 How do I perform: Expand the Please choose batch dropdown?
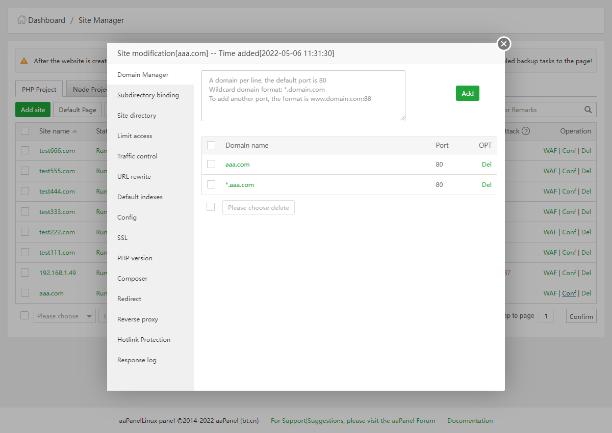64,316
